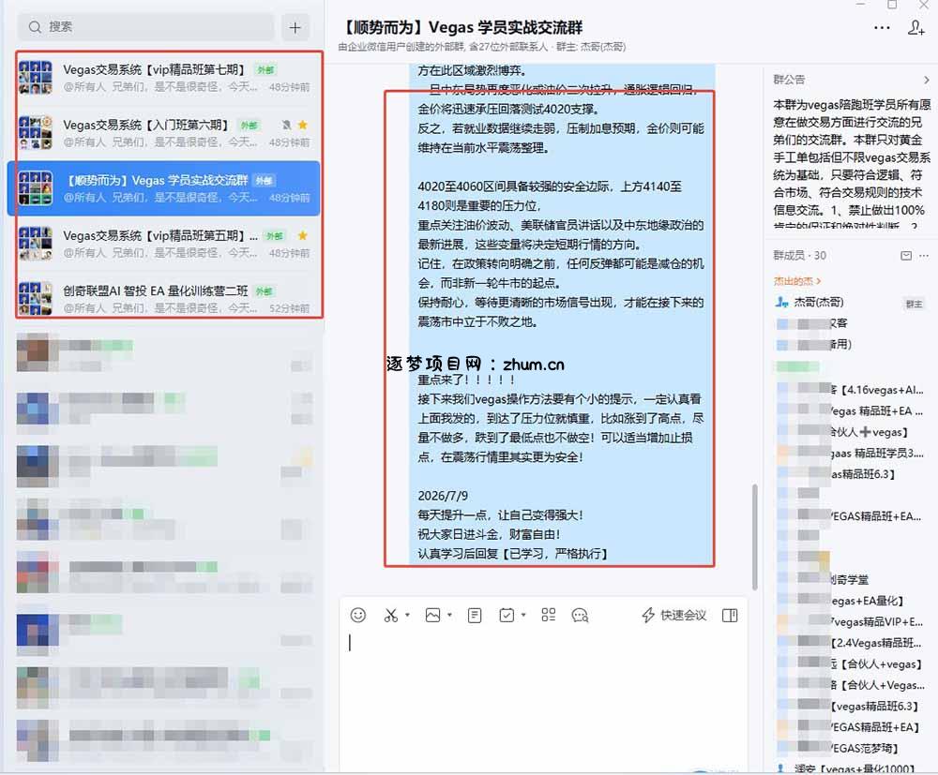Open the emoji picker in the message toolbar
This screenshot has height=775, width=938.
pyautogui.click(x=357, y=615)
